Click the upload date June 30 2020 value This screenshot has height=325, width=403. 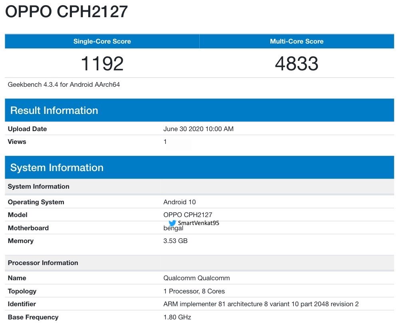pyautogui.click(x=198, y=129)
